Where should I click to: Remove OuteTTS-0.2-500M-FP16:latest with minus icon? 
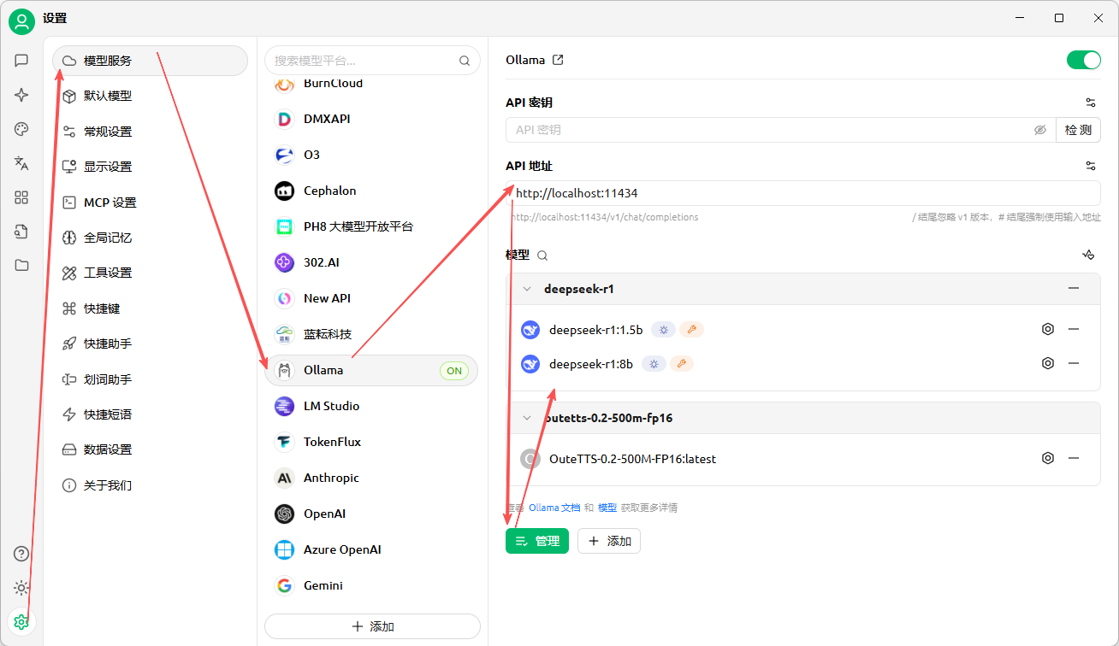point(1074,458)
